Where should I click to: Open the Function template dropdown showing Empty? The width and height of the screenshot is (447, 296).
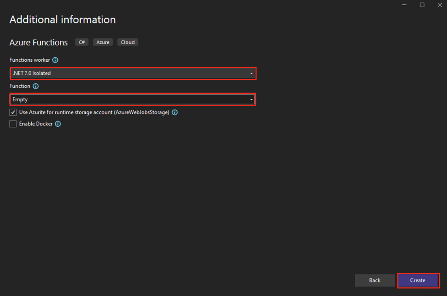[x=133, y=99]
